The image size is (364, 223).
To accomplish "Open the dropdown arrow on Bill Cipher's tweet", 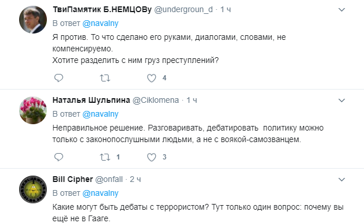I will click(x=341, y=180).
